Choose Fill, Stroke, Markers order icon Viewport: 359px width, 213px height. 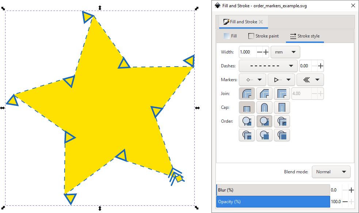click(x=247, y=121)
